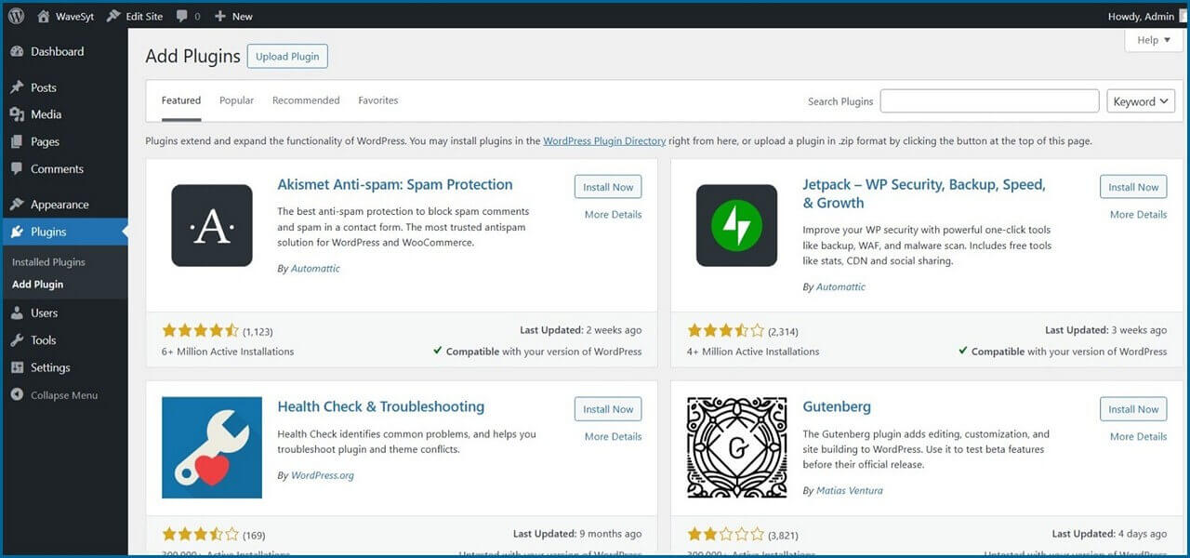The width and height of the screenshot is (1190, 558).
Task: Install the Gutenberg plugin
Action: click(1133, 409)
